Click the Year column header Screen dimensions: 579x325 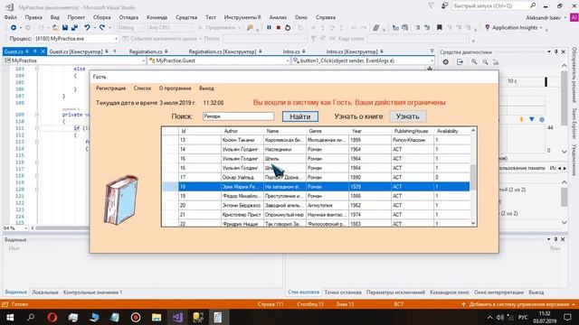[370, 131]
